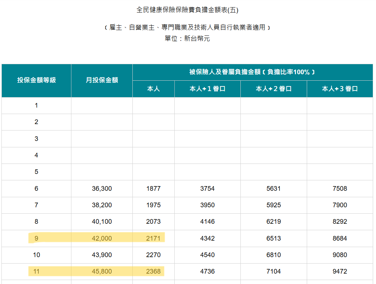Click the 單位:新台幣元 unit text
Viewport: 376px width, 284px height.
coord(187,39)
